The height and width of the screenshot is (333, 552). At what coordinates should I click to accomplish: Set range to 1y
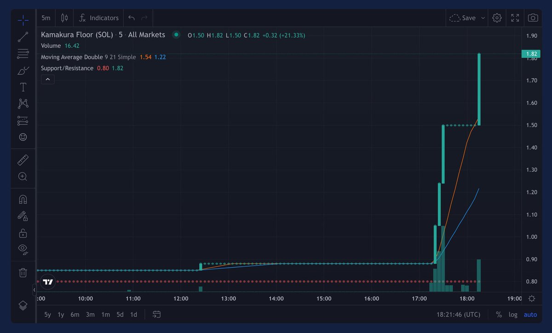point(61,315)
